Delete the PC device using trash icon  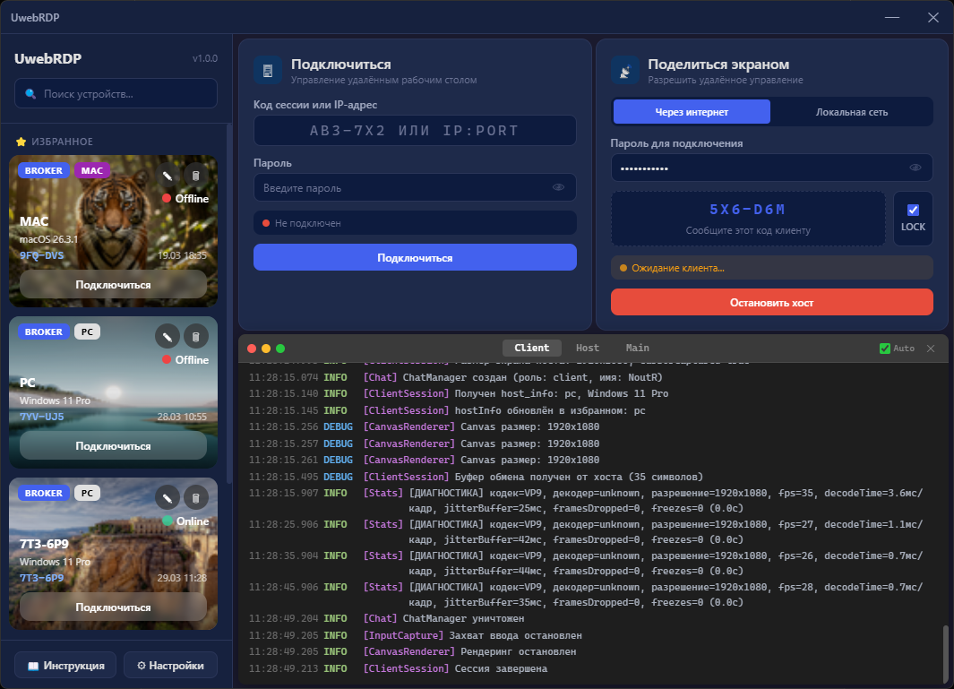pyautogui.click(x=195, y=336)
